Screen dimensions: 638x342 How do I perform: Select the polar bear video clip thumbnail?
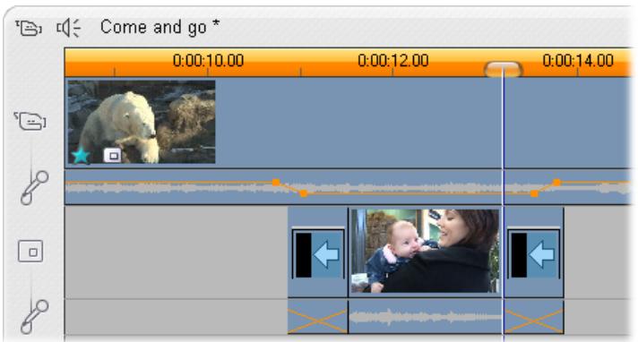pos(142,122)
